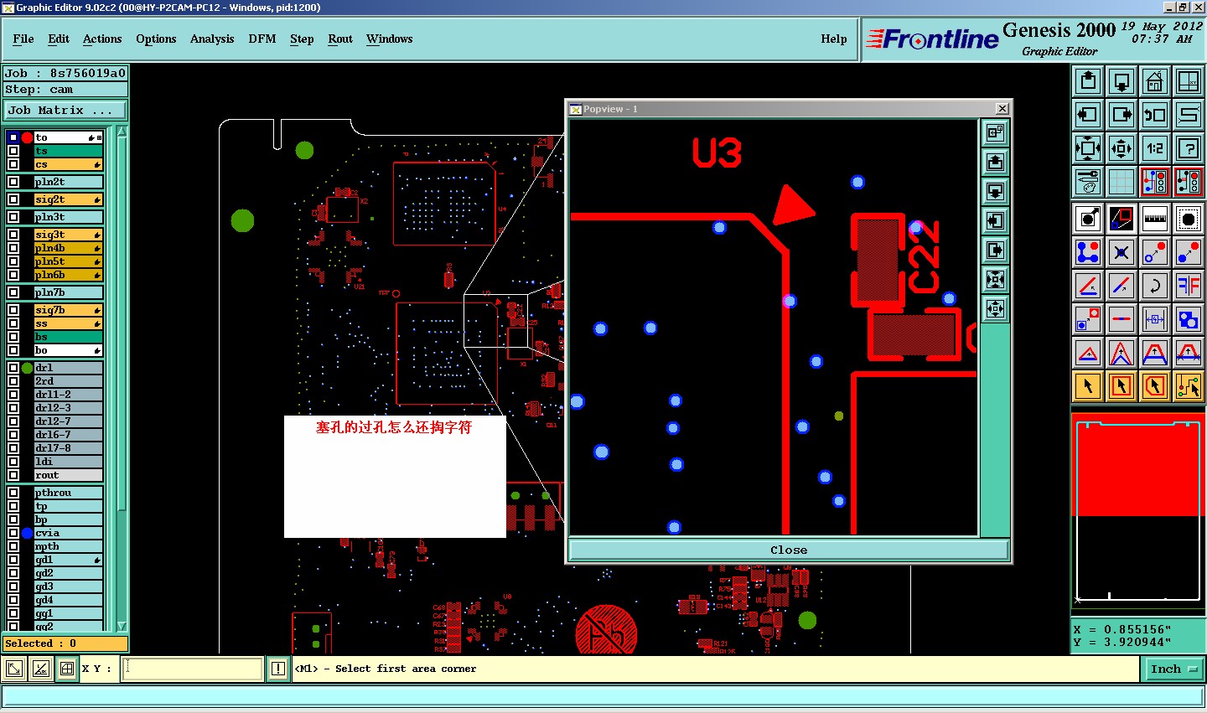Click the pan up icon in the Popview window
Screen dimensions: 1207x713
tap(995, 162)
